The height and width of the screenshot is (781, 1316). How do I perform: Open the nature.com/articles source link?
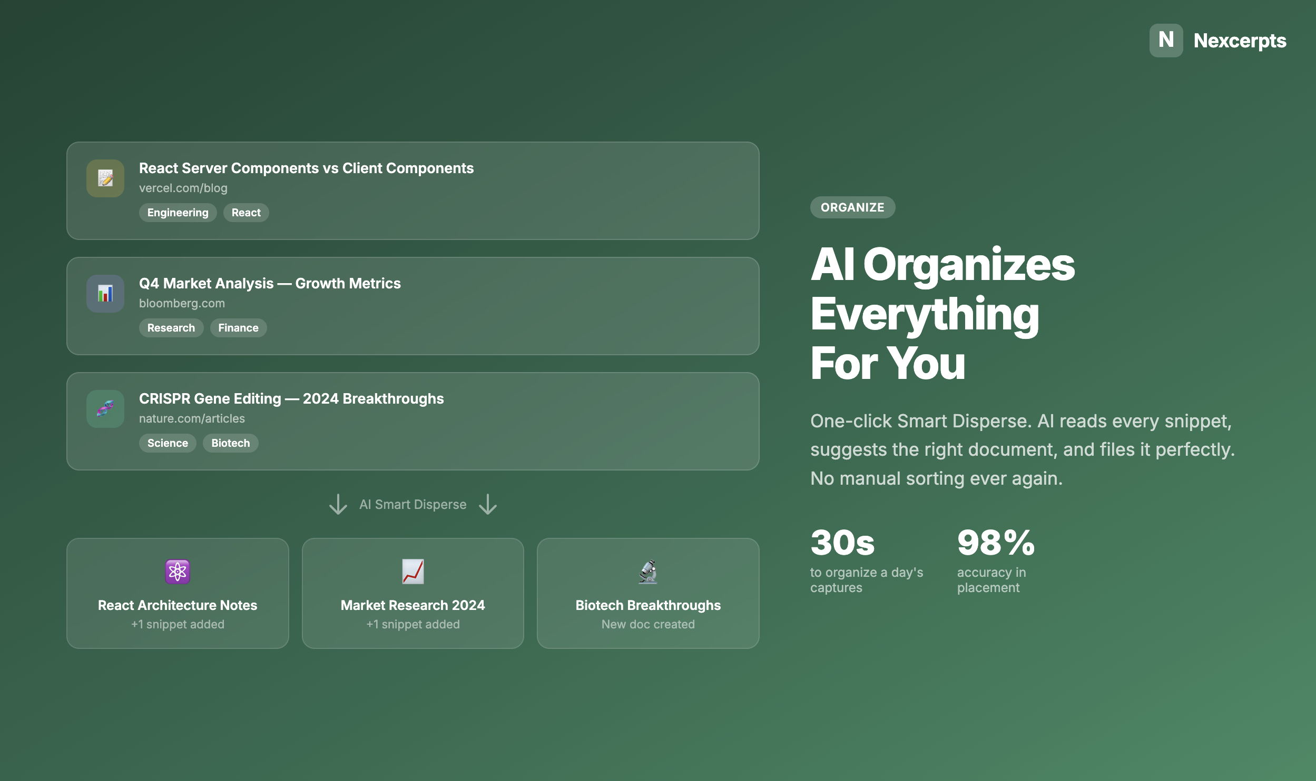(x=192, y=418)
